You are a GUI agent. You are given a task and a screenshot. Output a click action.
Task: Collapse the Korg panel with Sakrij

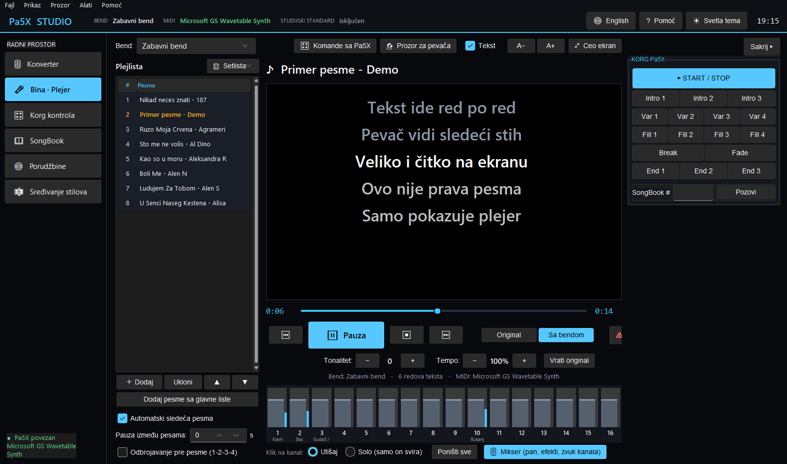pos(761,47)
